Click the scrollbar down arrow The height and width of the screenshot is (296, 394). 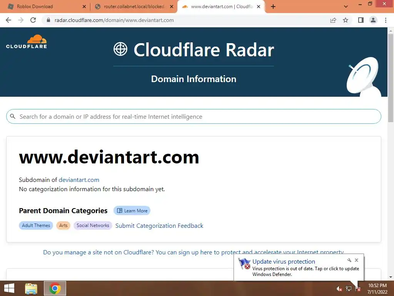(391, 277)
